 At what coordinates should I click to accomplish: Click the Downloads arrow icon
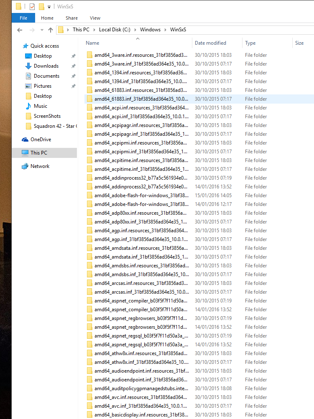[x=28, y=66]
